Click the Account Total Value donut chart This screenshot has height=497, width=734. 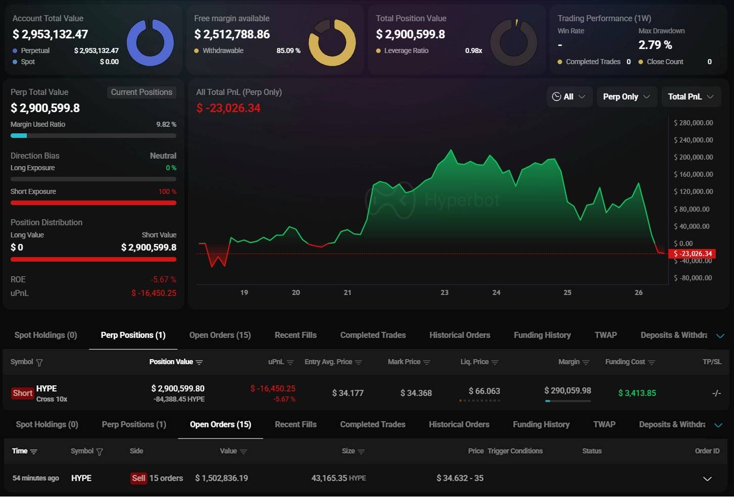click(x=150, y=43)
